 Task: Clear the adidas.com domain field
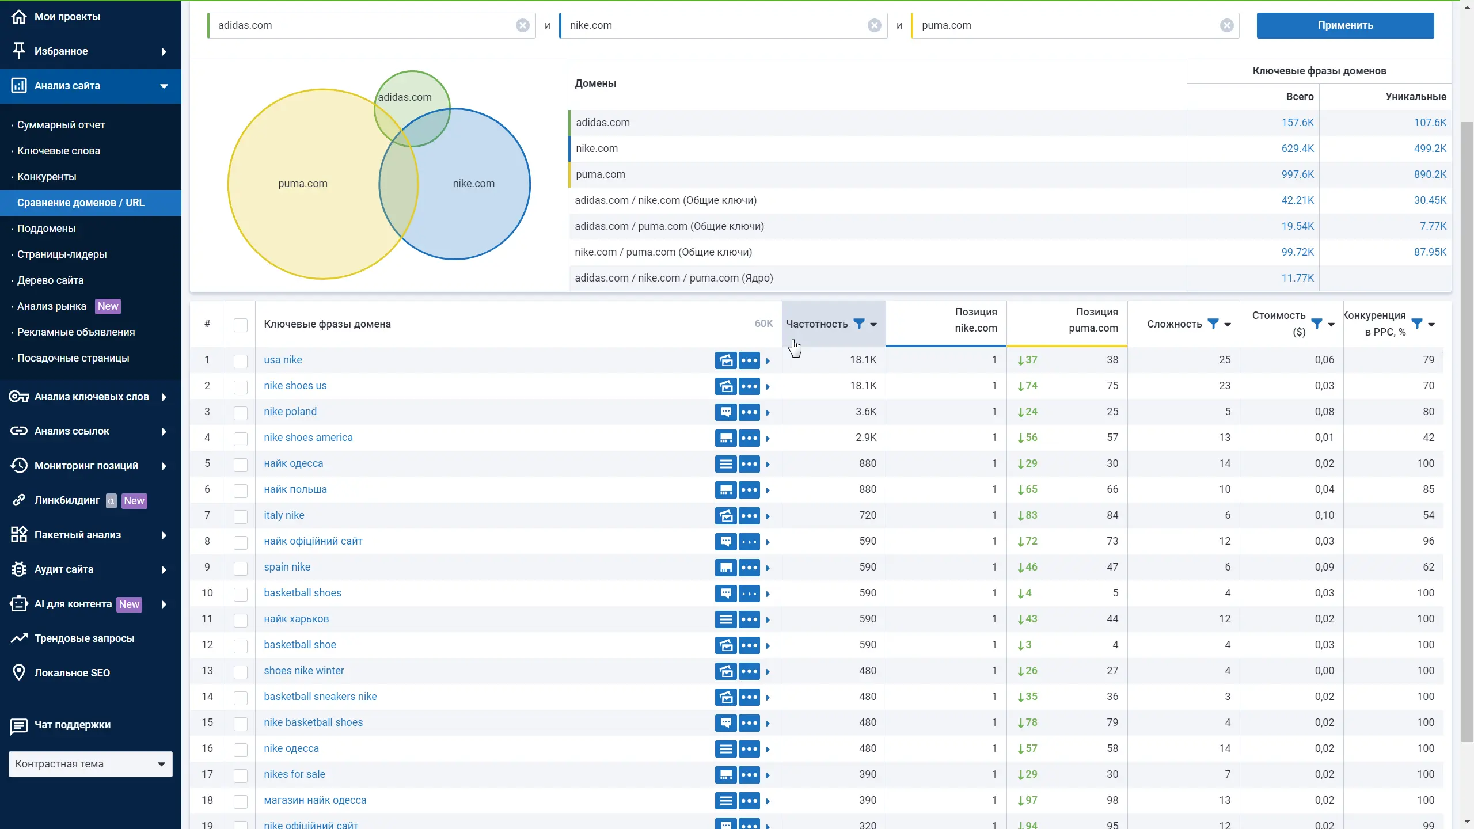click(522, 25)
